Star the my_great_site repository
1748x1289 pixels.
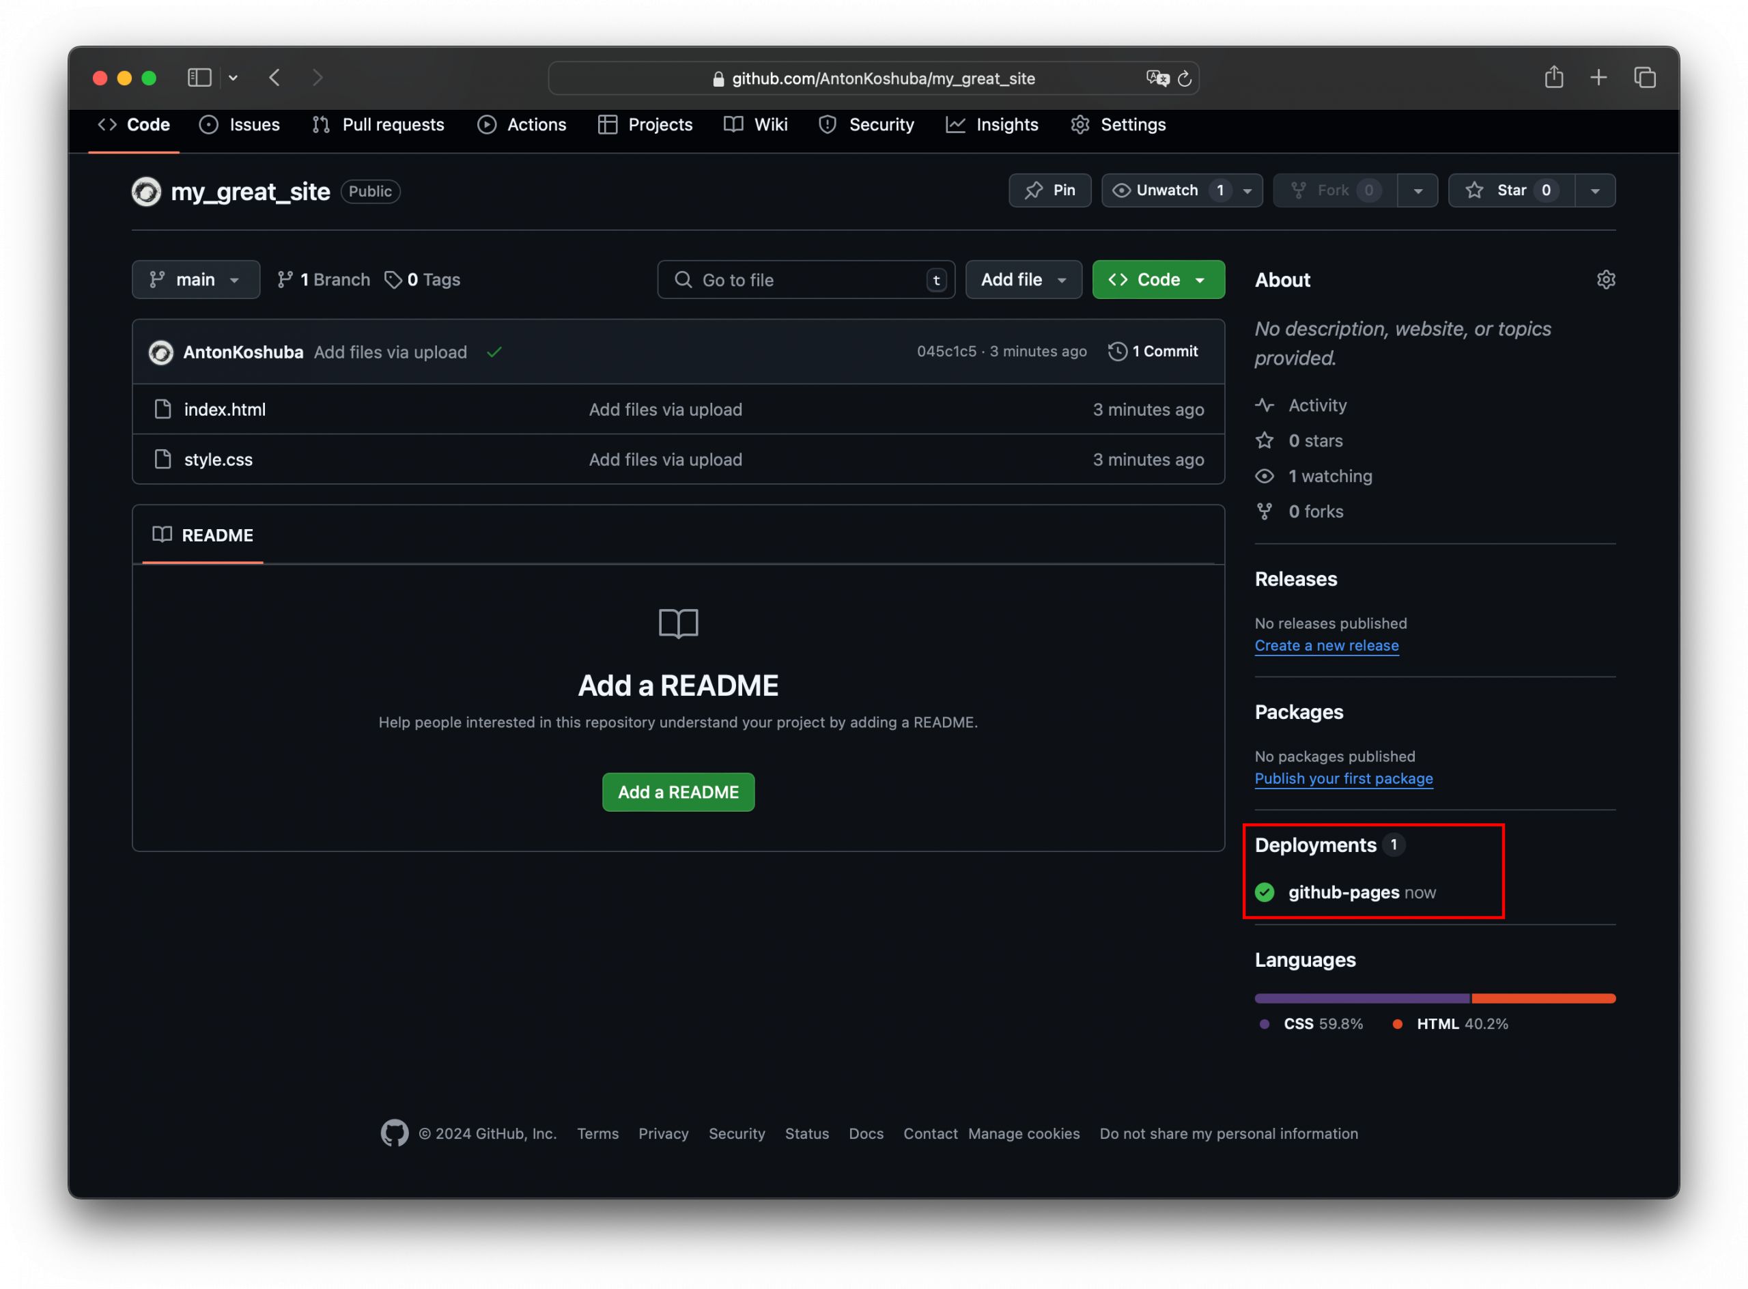[1511, 191]
